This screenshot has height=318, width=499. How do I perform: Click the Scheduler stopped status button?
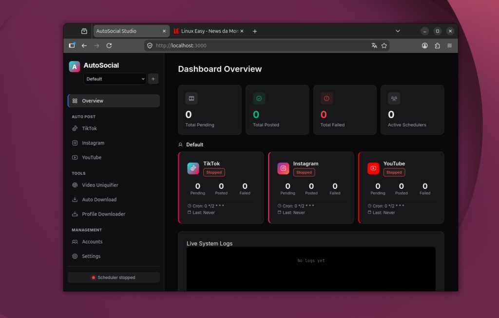[114, 278]
